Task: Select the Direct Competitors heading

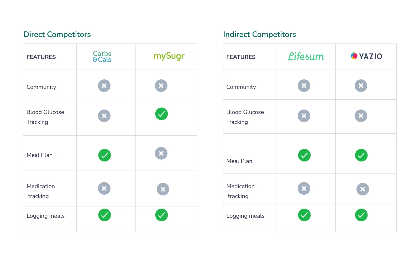Action: tap(57, 34)
